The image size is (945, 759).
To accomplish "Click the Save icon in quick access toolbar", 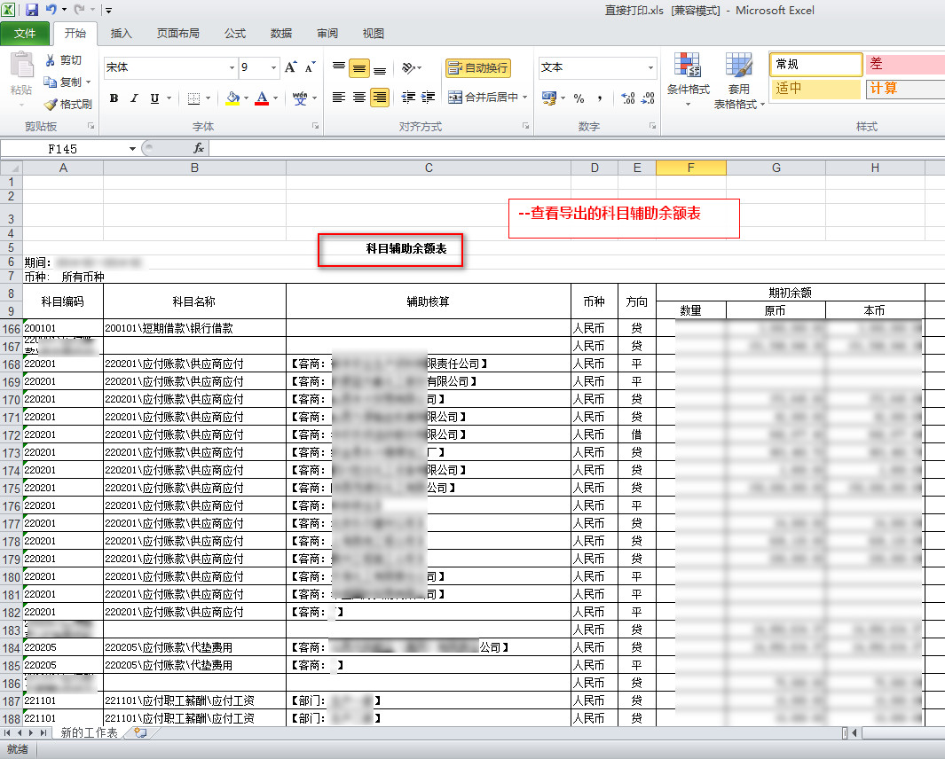I will tap(32, 11).
